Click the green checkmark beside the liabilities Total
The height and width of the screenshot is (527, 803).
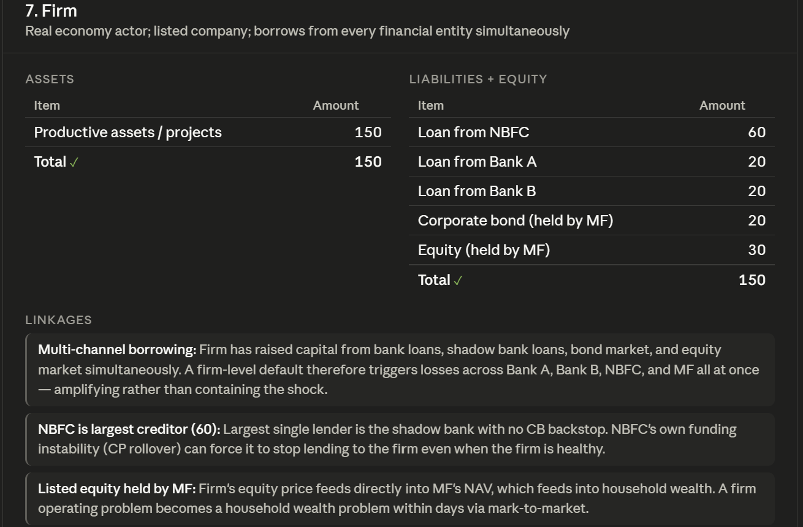[x=458, y=281]
